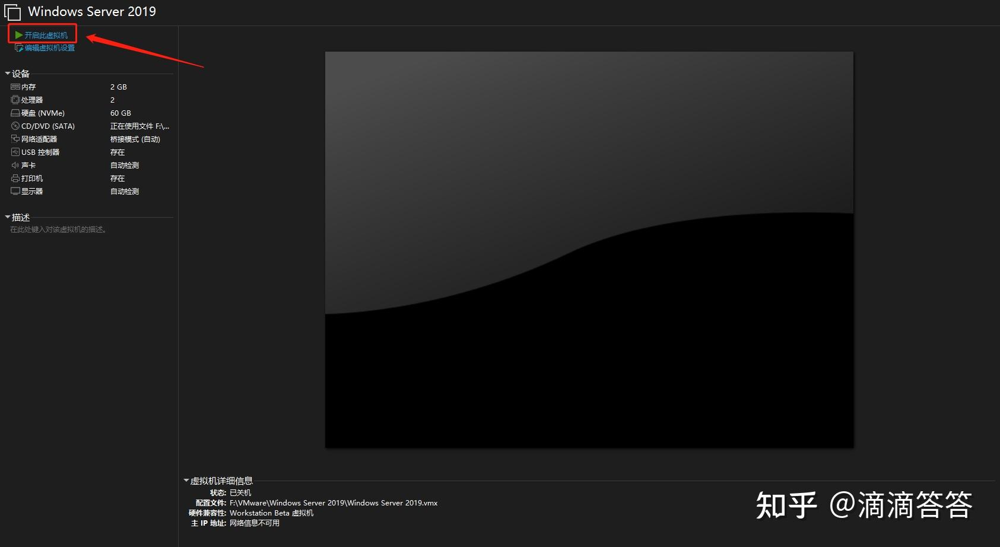Click the green play icon to power on VM
The image size is (1000, 547).
tap(19, 35)
